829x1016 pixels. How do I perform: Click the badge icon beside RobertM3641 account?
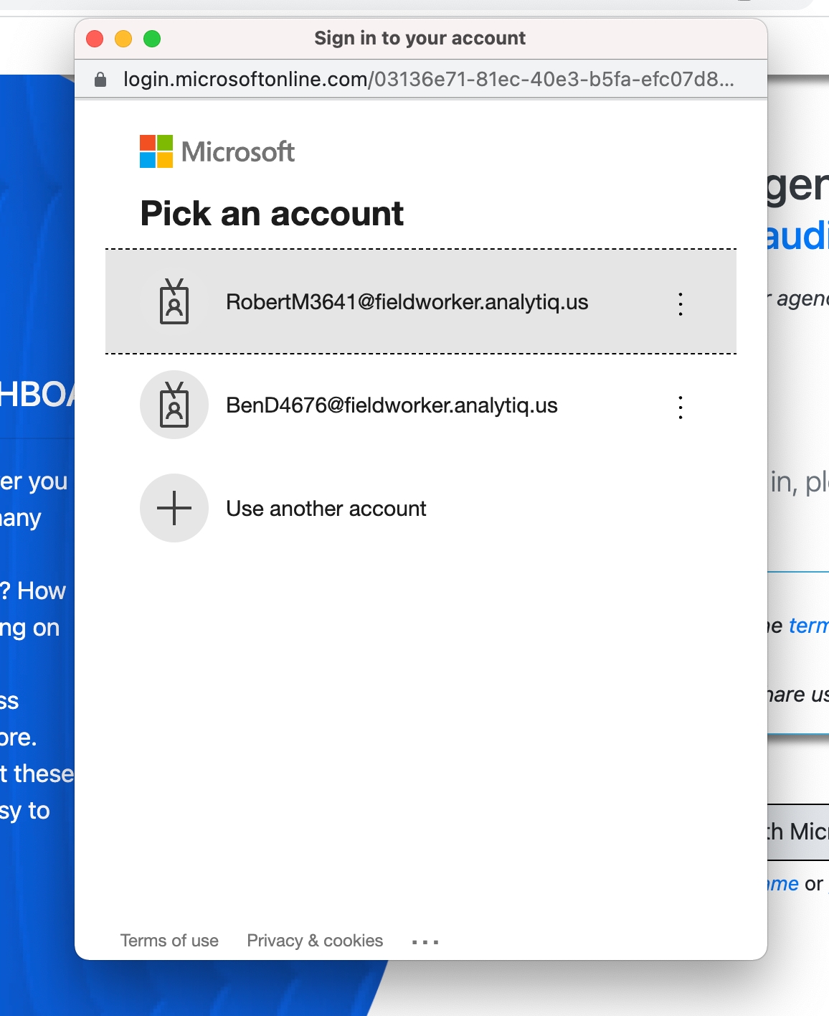click(174, 302)
